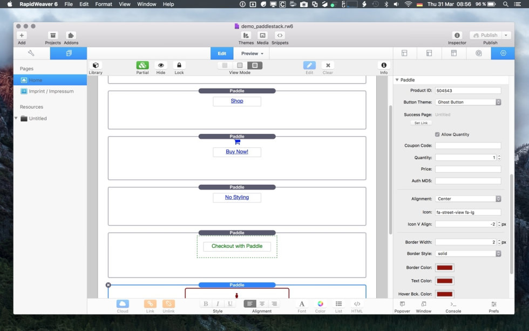Toggle the Inspector icon

(x=457, y=36)
